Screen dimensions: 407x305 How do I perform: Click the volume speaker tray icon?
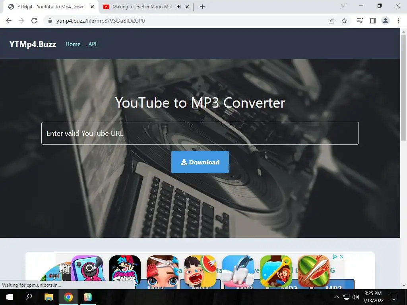356,297
